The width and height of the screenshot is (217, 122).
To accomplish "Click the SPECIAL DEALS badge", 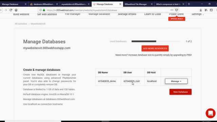I will click(177, 19).
